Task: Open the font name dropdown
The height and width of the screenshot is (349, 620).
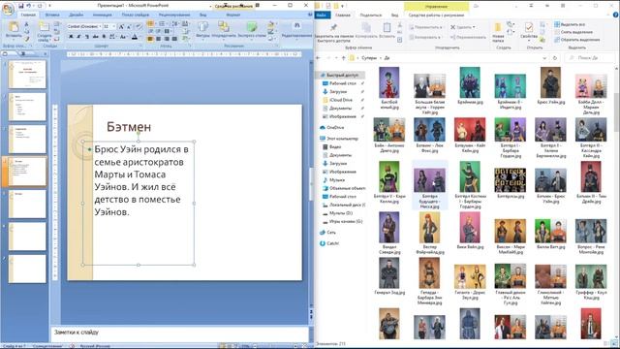Action: click(x=99, y=26)
